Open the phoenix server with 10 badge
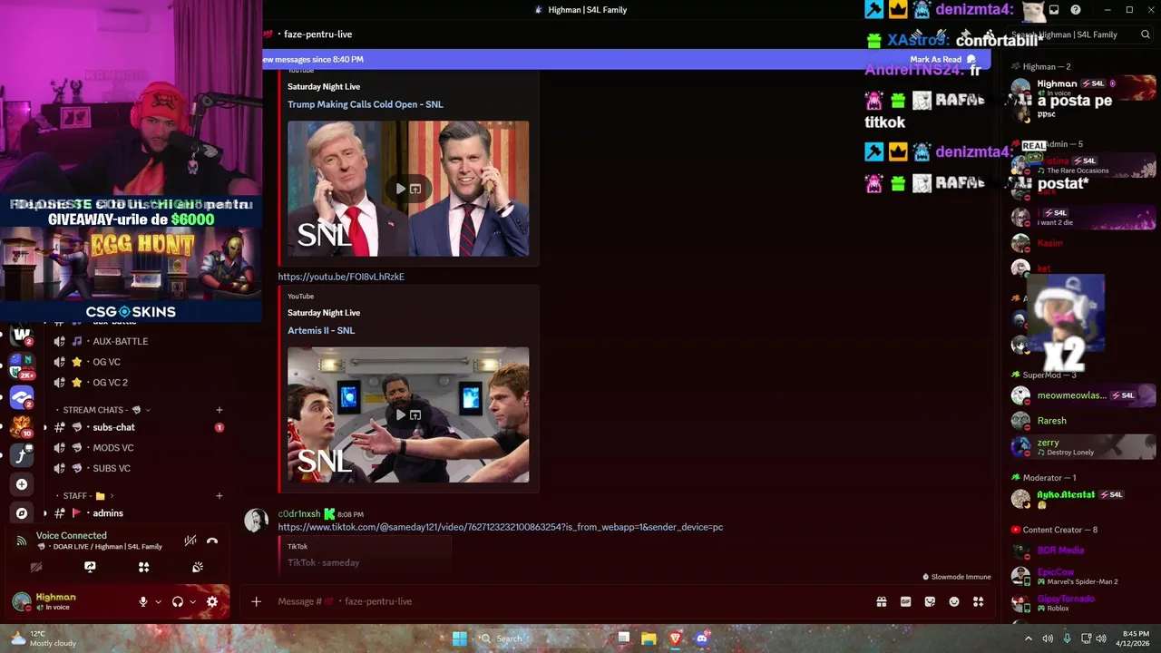 pyautogui.click(x=22, y=427)
